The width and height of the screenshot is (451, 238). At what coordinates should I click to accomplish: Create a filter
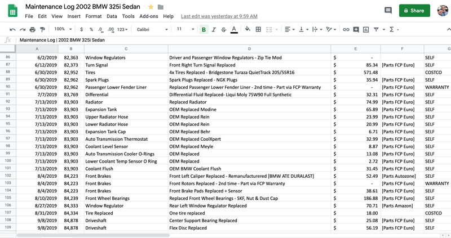376,29
